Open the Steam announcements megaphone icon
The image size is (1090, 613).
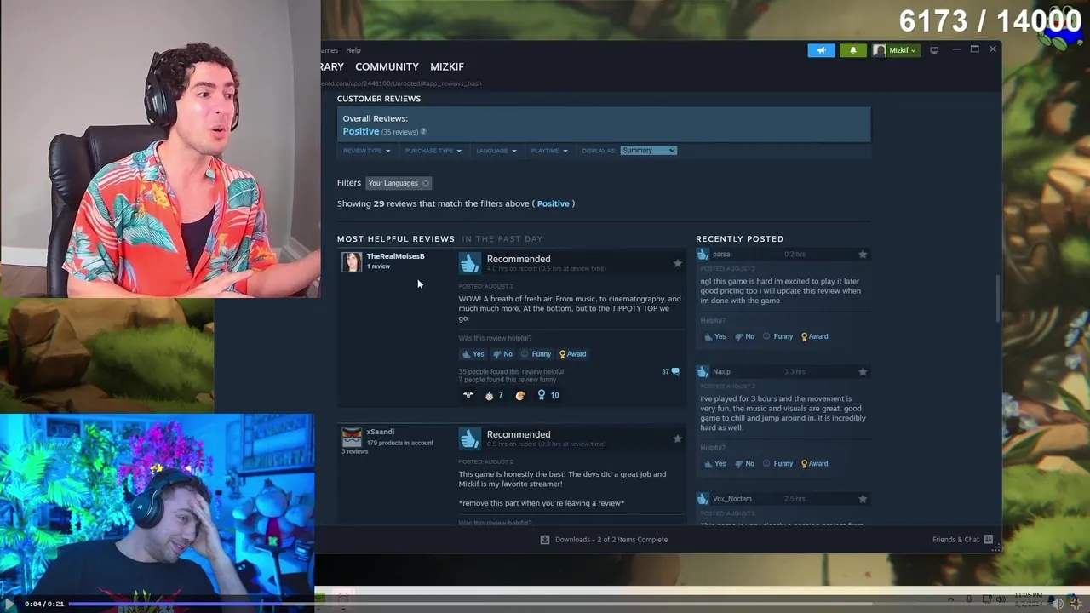(821, 50)
